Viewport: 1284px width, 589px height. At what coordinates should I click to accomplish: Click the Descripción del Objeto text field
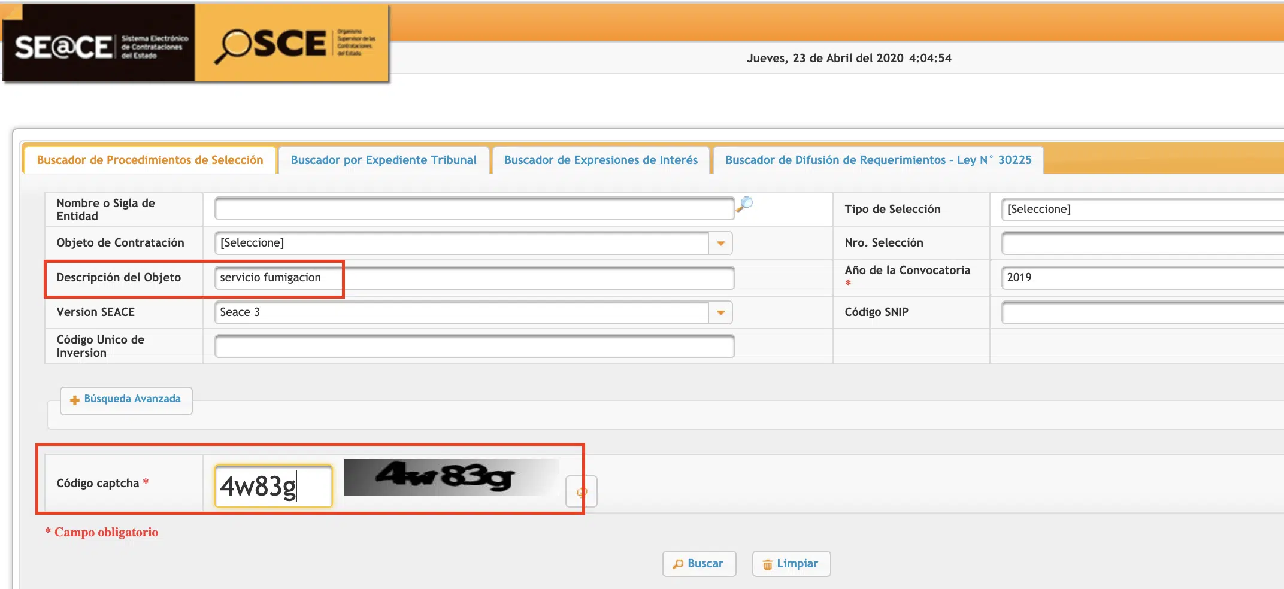click(474, 278)
